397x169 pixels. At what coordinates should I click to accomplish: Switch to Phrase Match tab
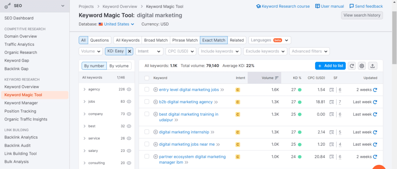click(x=185, y=40)
